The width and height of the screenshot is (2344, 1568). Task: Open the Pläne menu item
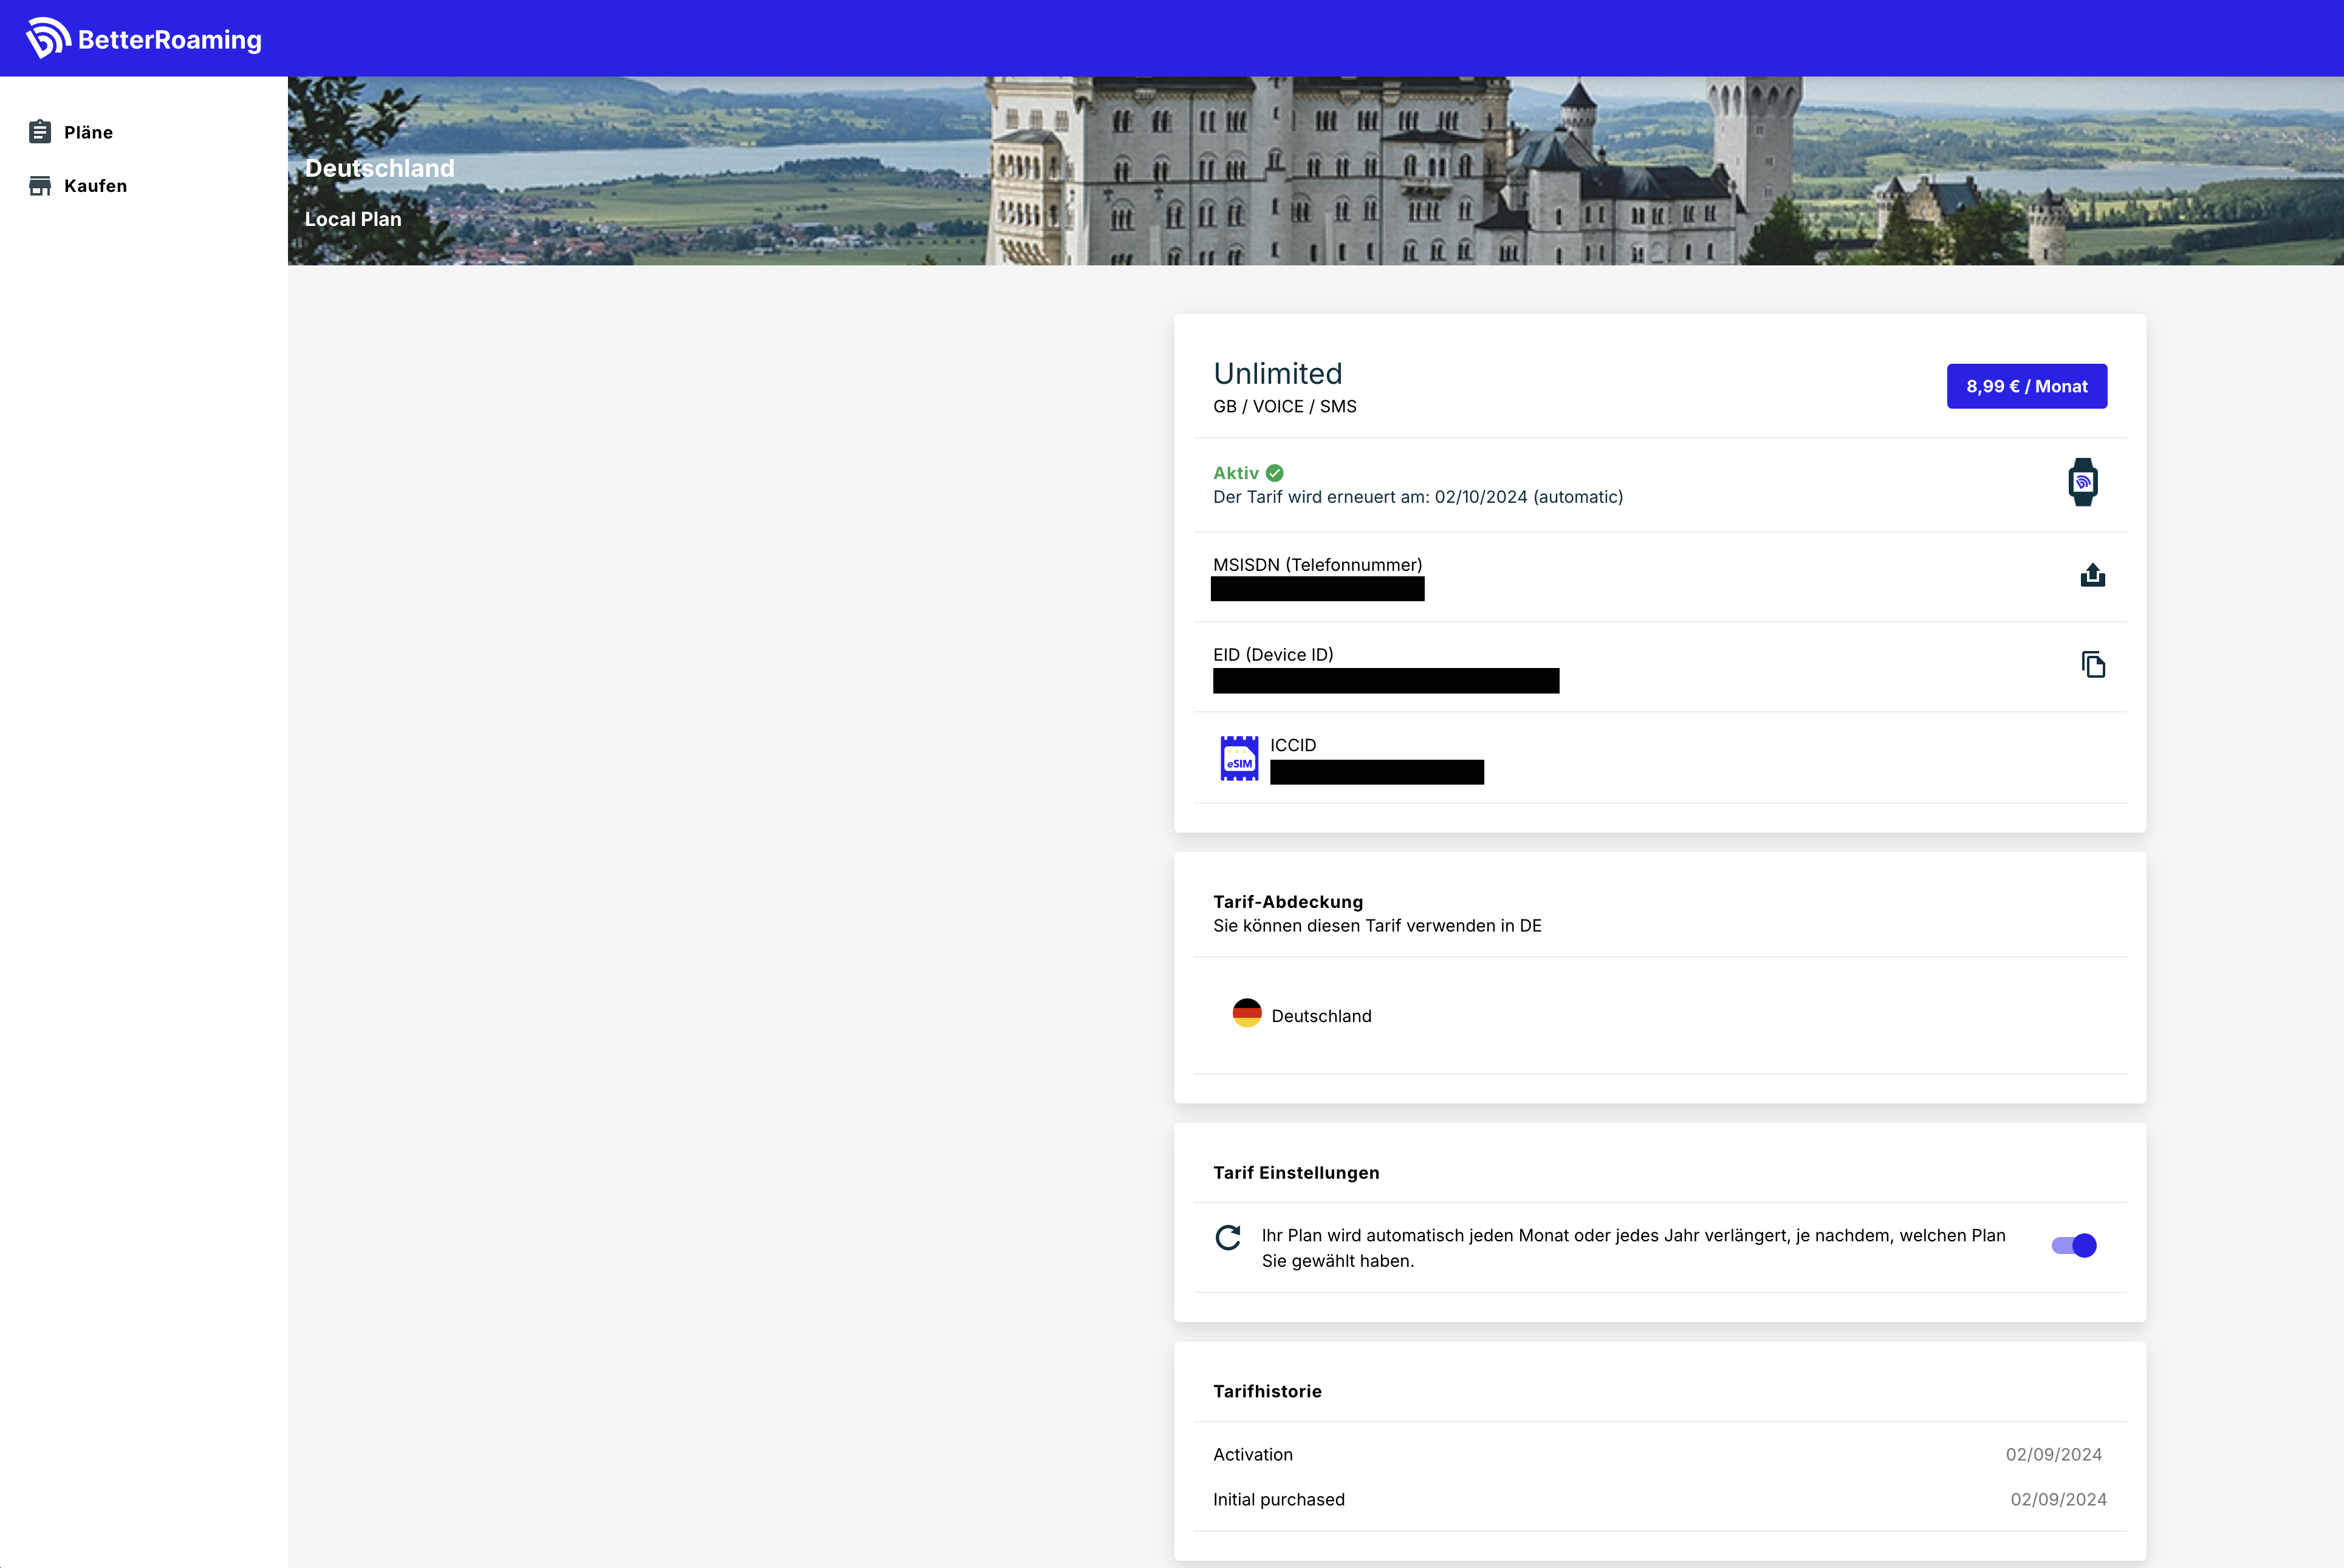pyautogui.click(x=88, y=132)
